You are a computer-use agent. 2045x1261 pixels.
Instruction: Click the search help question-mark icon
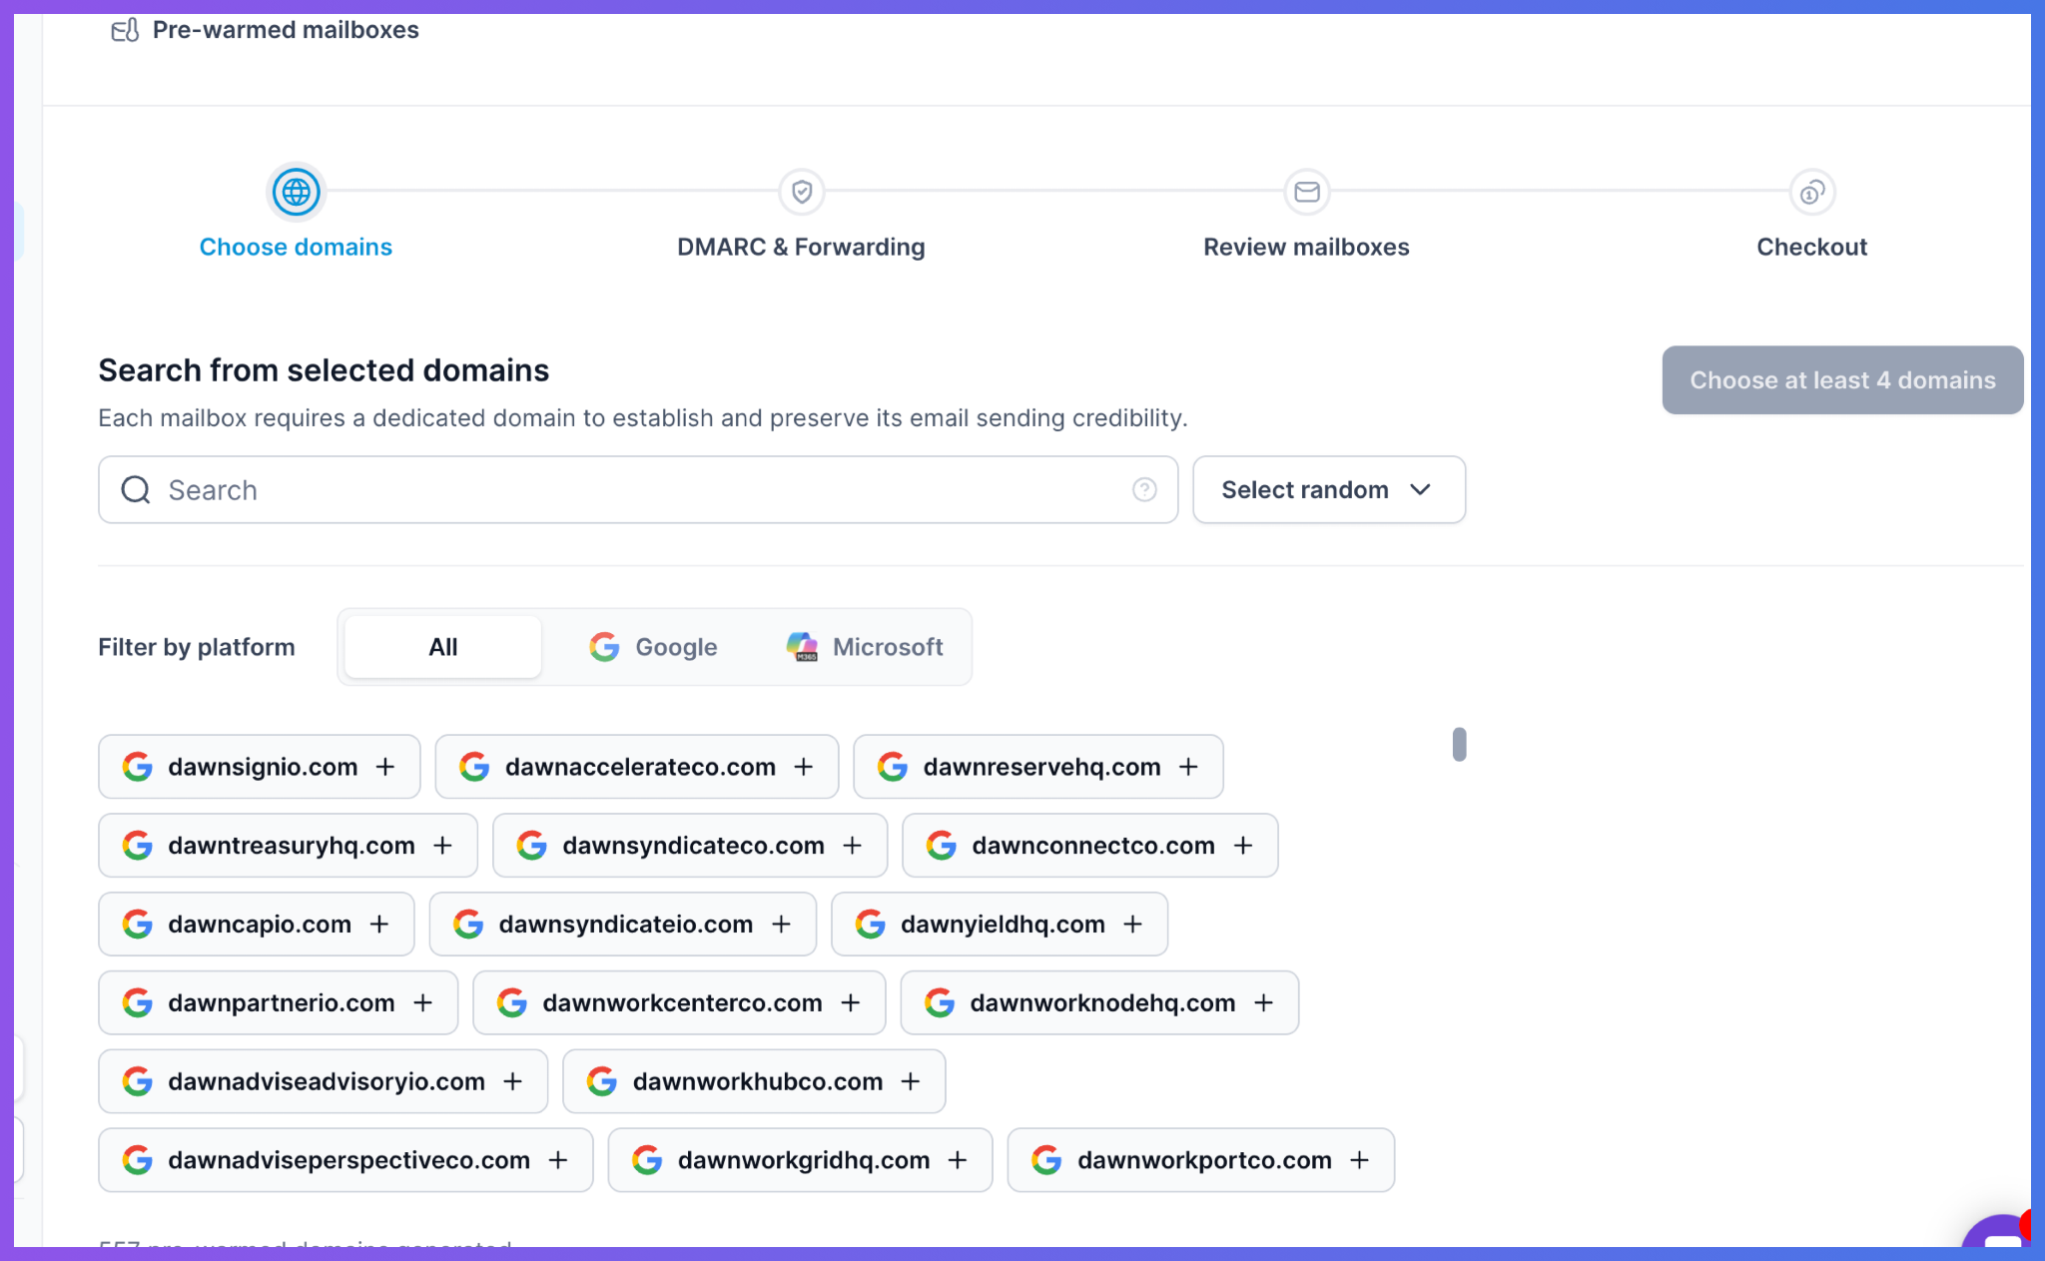1144,489
